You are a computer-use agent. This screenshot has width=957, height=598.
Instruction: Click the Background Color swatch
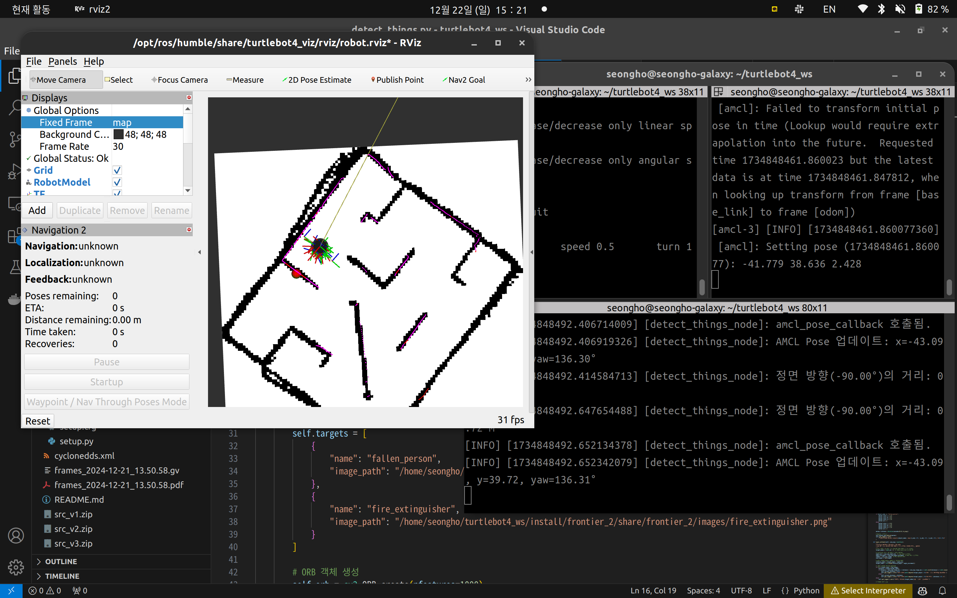point(118,135)
